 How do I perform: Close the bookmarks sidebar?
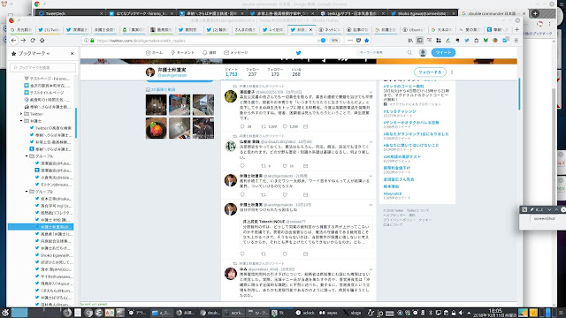pos(73,53)
